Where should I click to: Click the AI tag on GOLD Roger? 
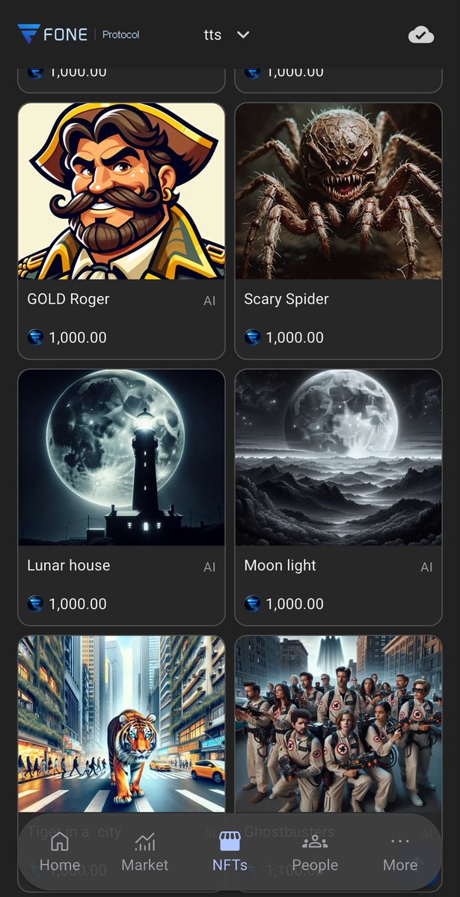click(209, 300)
